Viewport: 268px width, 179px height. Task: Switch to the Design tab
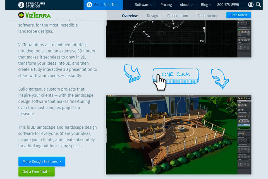click(x=152, y=16)
